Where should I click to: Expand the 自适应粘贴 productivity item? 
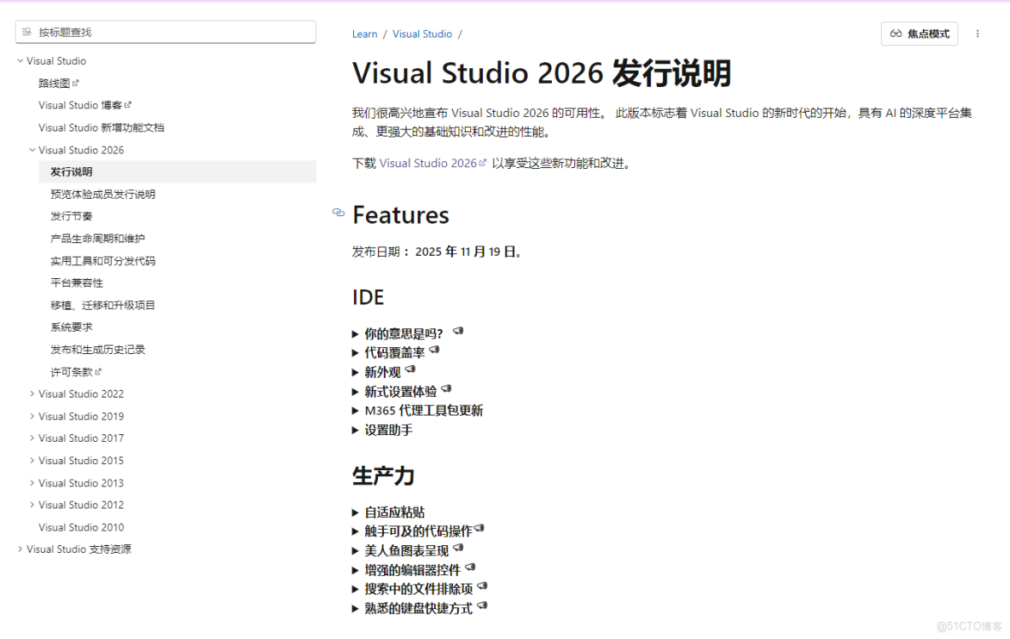tap(356, 512)
